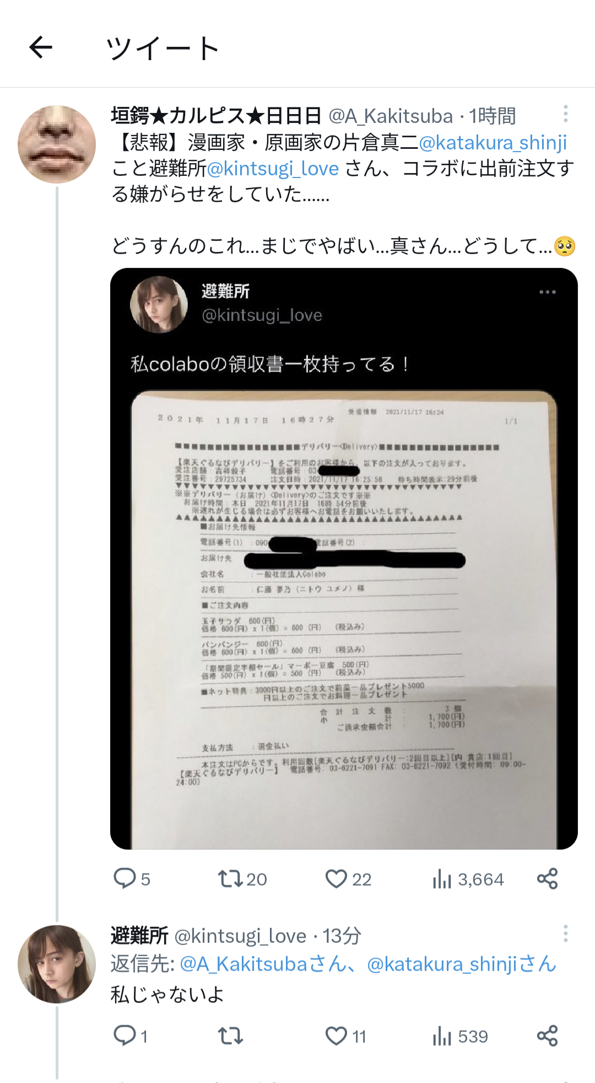Viewport: 595px width, 1083px height.
Task: Share the main tweet
Action: pos(548,878)
